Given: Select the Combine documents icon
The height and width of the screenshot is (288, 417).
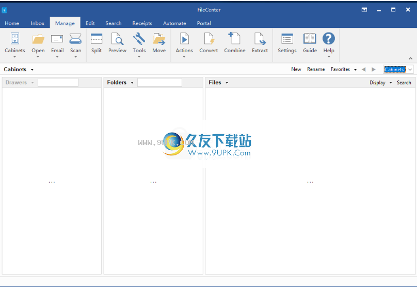Looking at the screenshot, I should coord(234,39).
